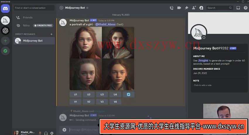Screen dimensions: 249x135
Task: Upscale image with U4 button
Action: click(x=115, y=94)
